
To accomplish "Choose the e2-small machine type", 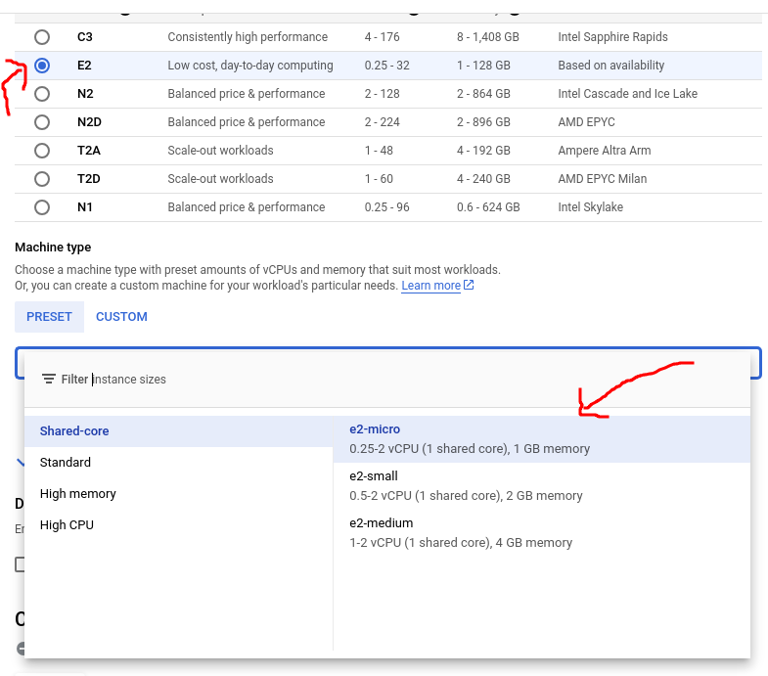I will [x=542, y=486].
